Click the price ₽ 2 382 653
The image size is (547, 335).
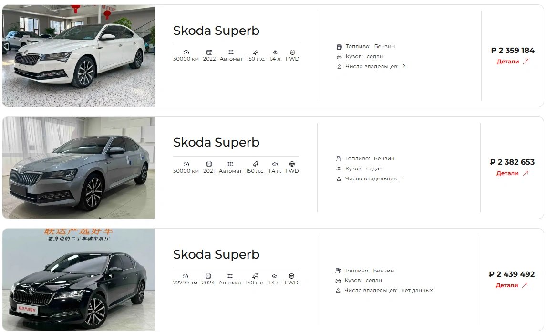512,162
